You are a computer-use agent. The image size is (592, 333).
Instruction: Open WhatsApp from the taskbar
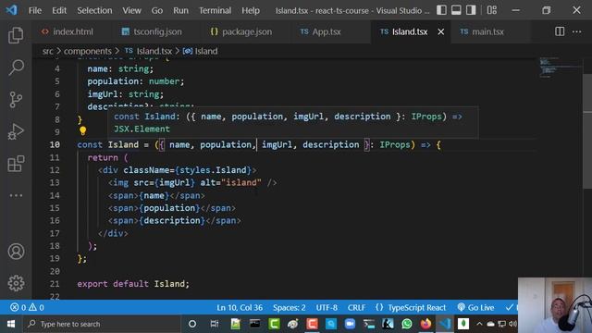pos(407,324)
